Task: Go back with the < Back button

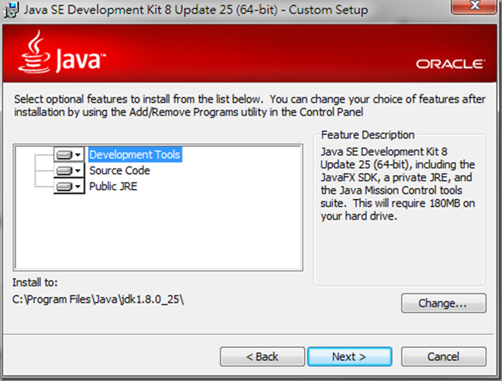Action: (x=262, y=357)
